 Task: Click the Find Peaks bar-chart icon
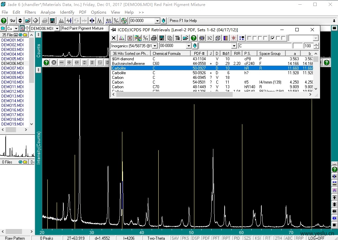(61, 21)
